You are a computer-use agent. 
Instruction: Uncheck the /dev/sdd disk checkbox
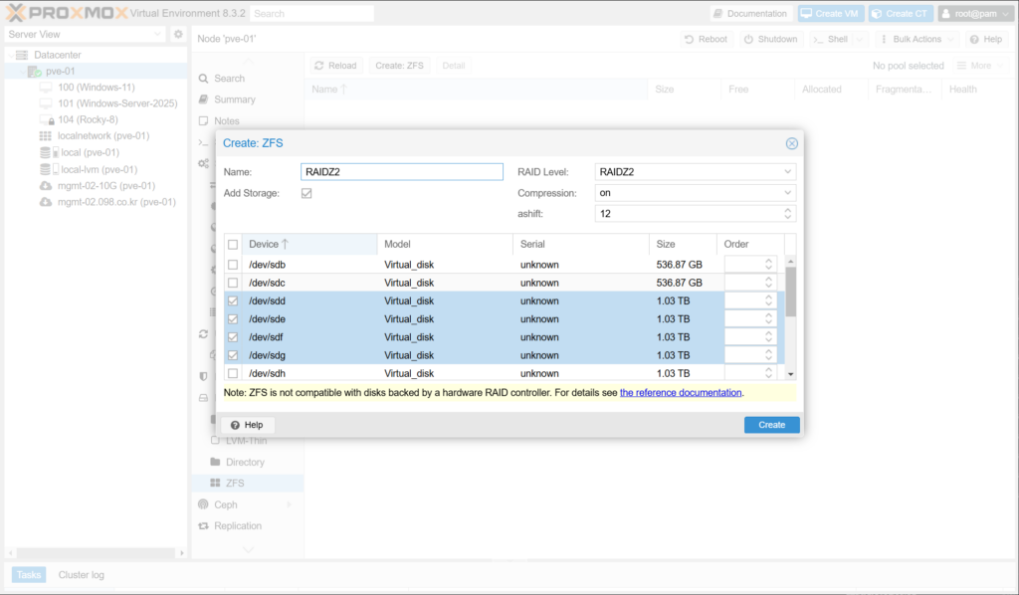[x=233, y=300]
